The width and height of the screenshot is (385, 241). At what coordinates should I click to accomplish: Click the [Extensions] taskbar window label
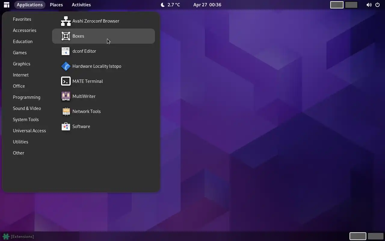point(22,236)
